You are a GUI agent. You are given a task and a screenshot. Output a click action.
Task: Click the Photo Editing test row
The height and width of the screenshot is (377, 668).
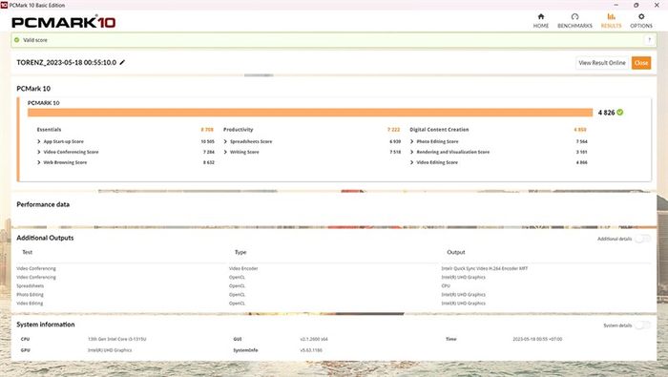(x=31, y=295)
